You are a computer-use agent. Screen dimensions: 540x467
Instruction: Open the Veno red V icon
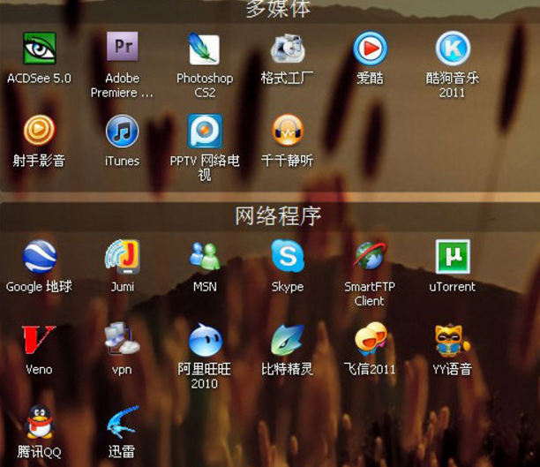pos(38,340)
